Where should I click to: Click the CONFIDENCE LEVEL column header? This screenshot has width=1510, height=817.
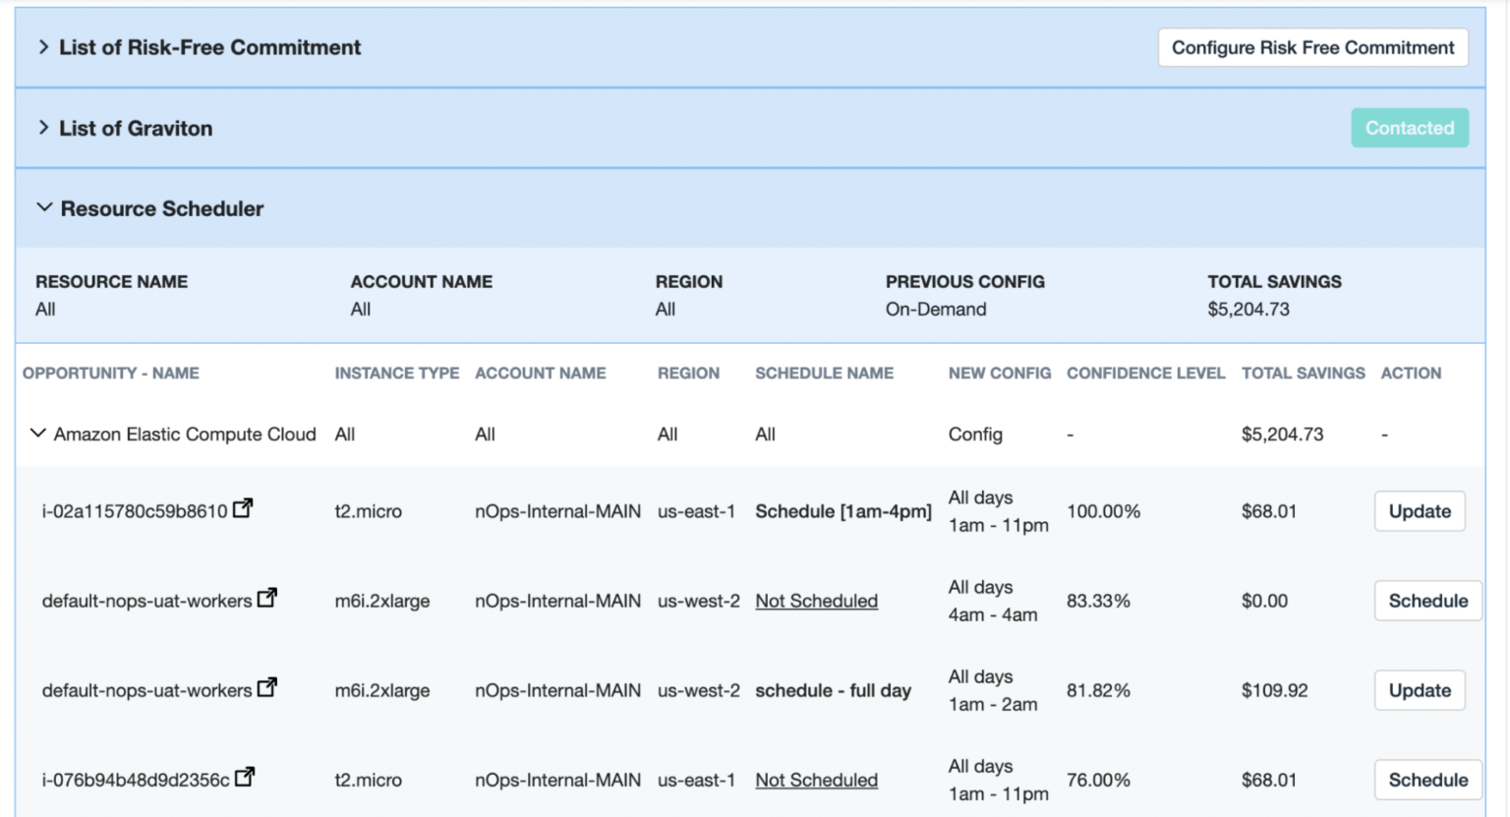tap(1145, 373)
